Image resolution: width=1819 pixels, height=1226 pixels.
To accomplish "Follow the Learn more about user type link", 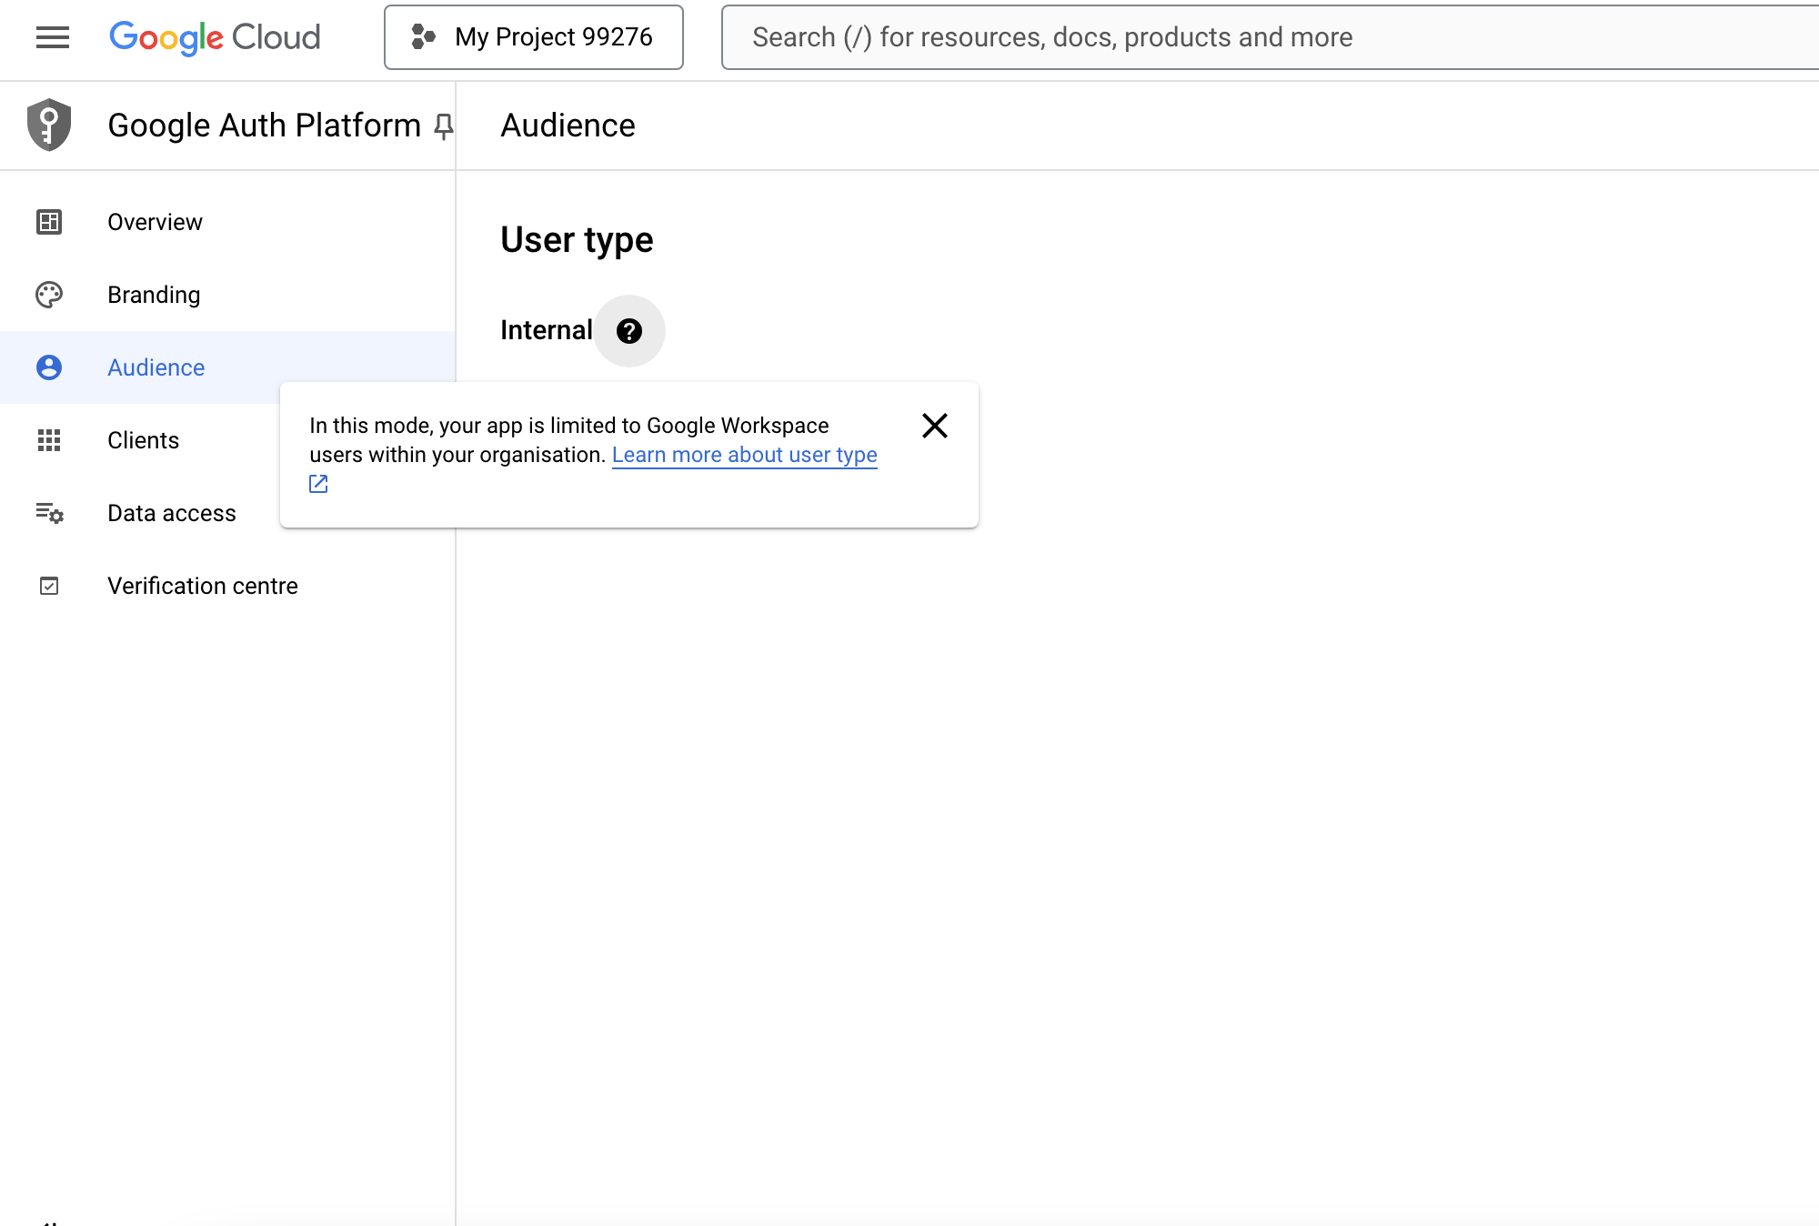I will click(x=745, y=455).
